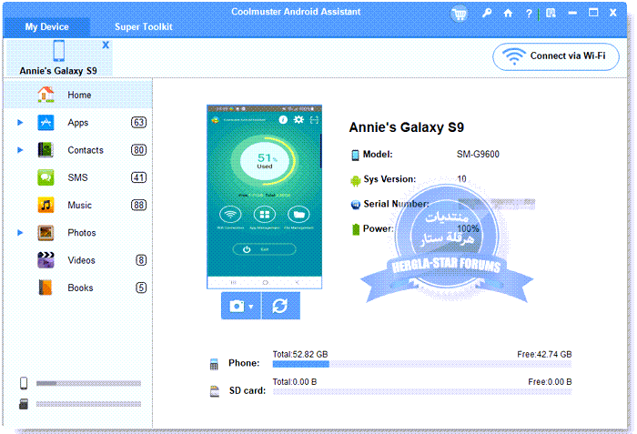Click the Videos clapperboard icon
This screenshot has width=637, height=434.
[x=45, y=260]
